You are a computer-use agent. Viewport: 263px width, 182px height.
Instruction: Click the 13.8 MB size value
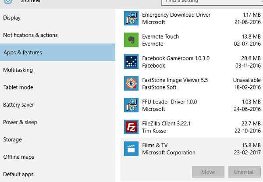click(x=251, y=36)
